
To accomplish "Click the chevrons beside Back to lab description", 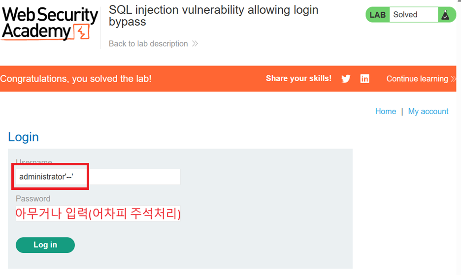I will pyautogui.click(x=195, y=44).
